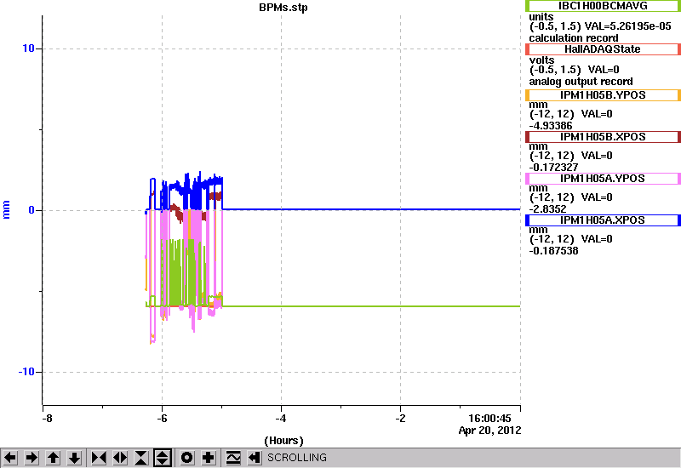Screen dimensions: 681x468
Task: Click the (Hours) x-axis label
Action: pos(283,441)
